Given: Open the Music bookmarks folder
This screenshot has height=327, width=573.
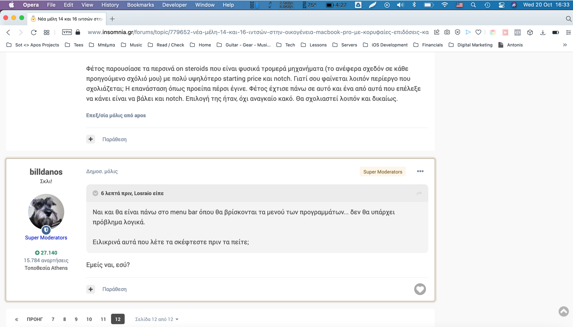Looking at the screenshot, I should (x=131, y=45).
